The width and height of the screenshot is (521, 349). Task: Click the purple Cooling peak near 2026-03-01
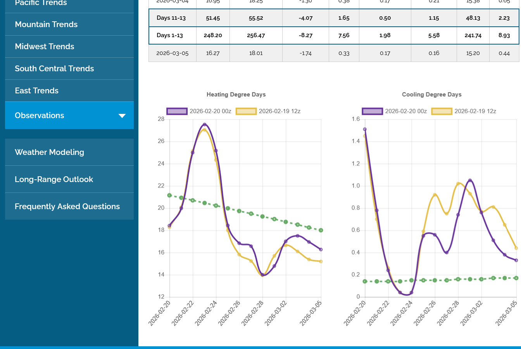[x=470, y=181]
